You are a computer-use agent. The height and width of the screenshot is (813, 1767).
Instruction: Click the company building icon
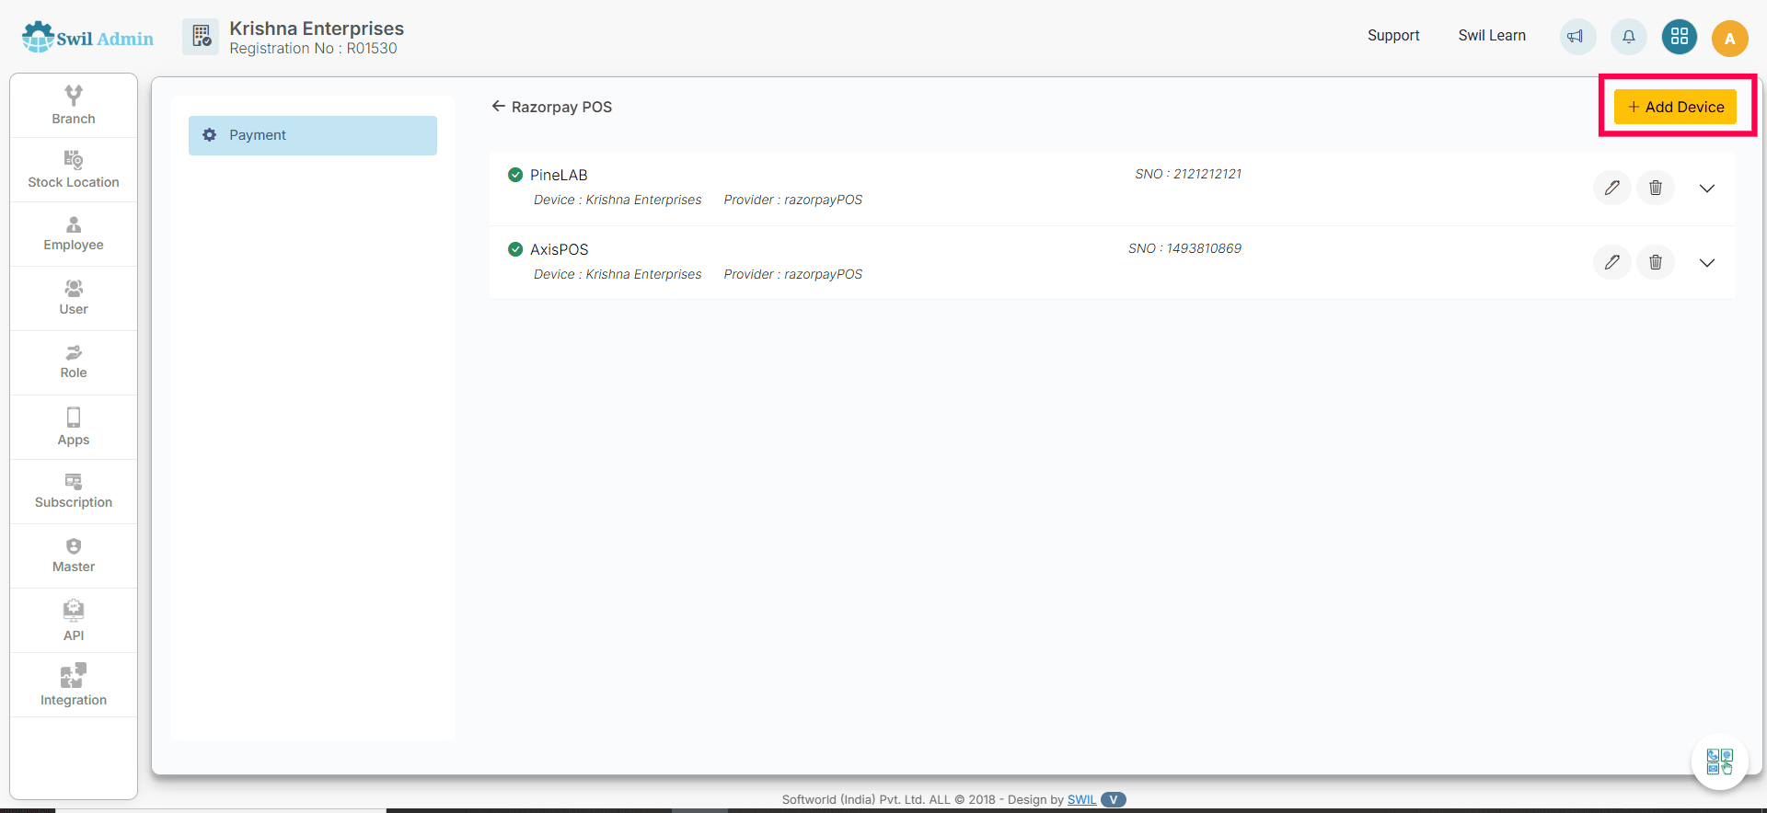(201, 37)
